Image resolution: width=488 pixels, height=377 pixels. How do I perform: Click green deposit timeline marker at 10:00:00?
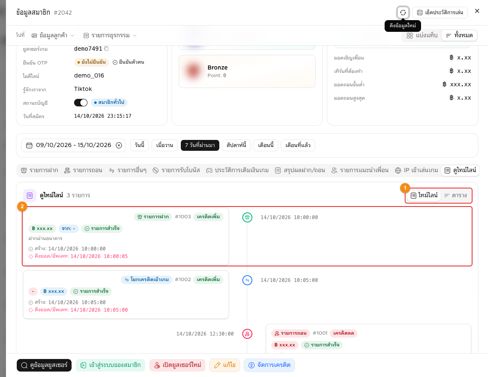[x=247, y=217]
